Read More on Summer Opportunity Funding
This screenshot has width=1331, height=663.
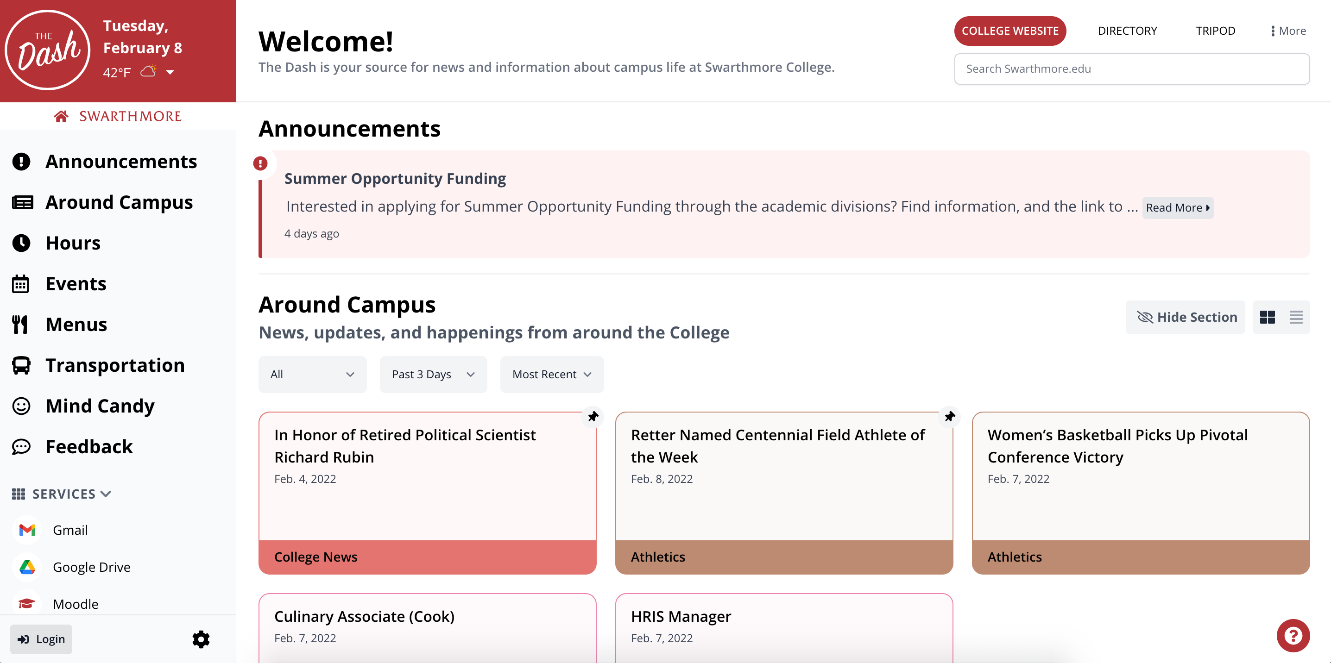pos(1178,207)
